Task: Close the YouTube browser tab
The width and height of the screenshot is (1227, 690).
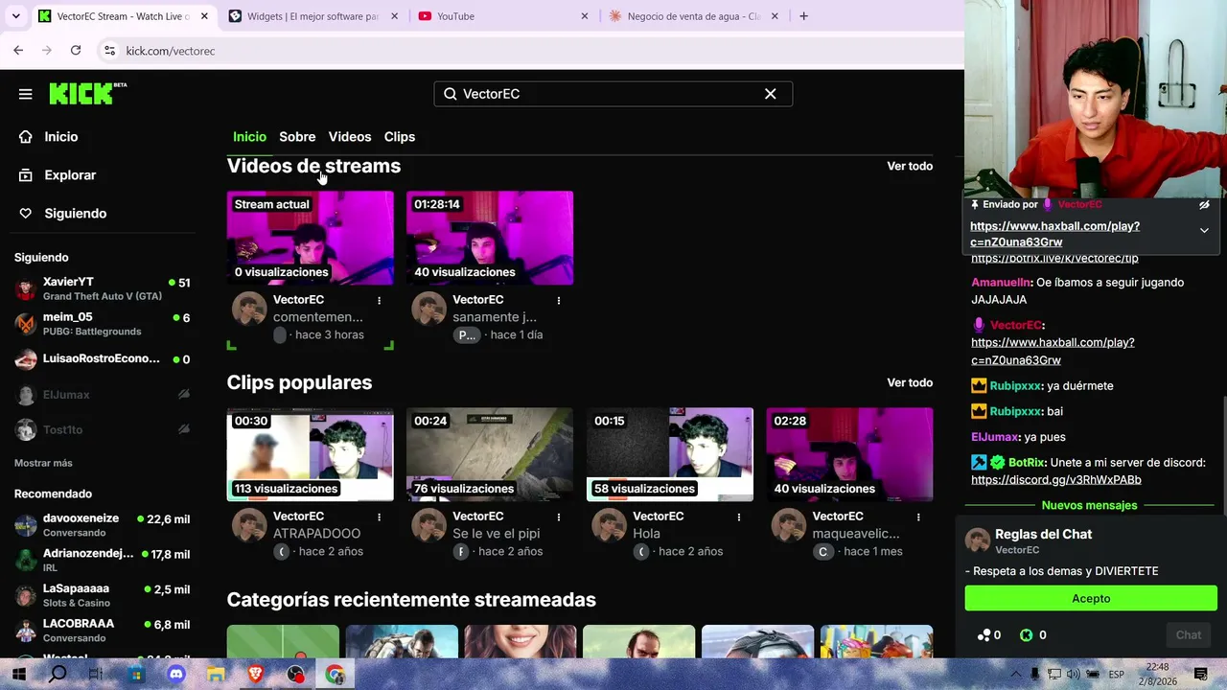Action: coord(585,16)
